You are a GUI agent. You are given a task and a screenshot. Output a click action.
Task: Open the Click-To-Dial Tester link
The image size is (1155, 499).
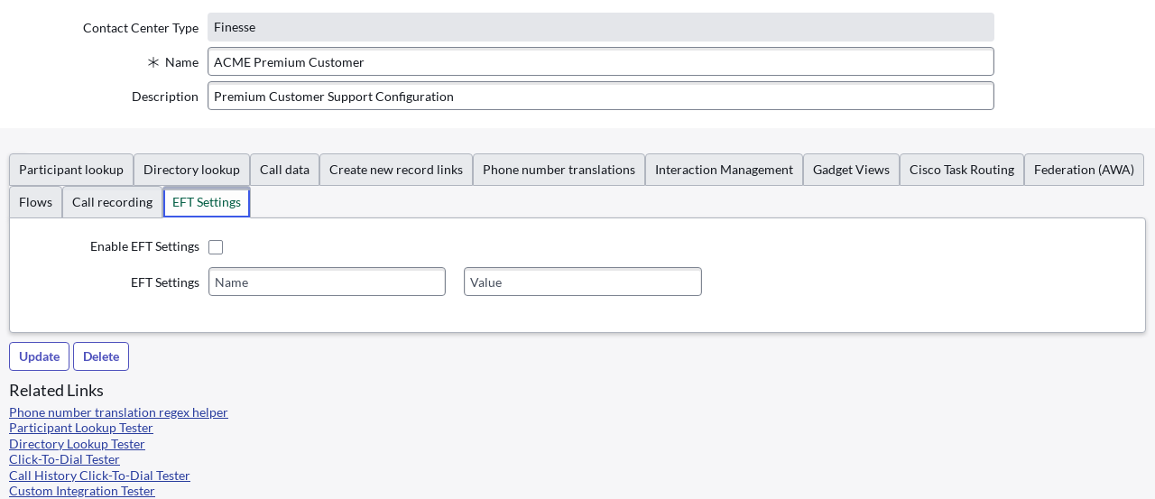64,459
